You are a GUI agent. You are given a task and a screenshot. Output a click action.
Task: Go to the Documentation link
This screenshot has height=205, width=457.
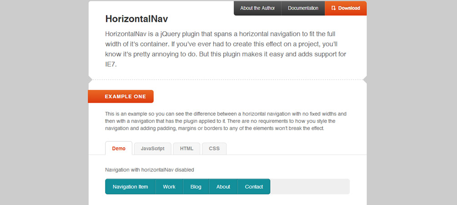coord(303,8)
